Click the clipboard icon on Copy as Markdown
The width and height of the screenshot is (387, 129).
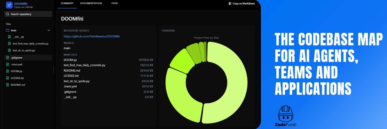tap(230, 4)
